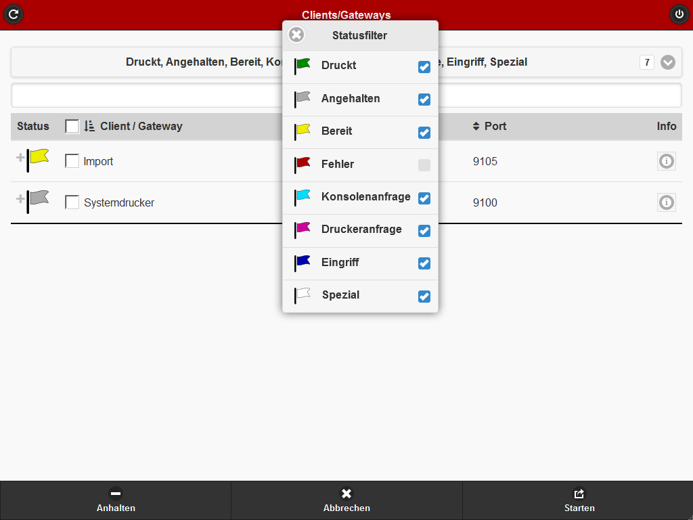Expand the Import row plus sign
This screenshot has height=520, width=693.
point(20,158)
